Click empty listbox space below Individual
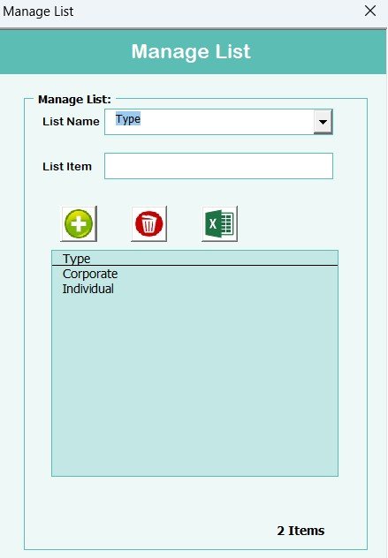Viewport: 388px width, 558px height. [195, 384]
